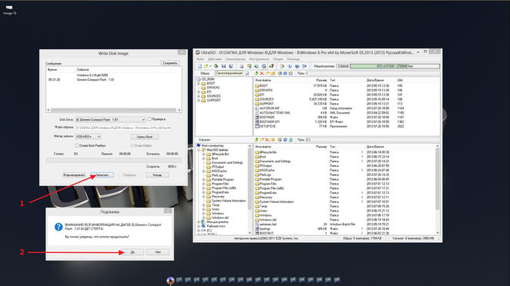Open the Помощь menu
Viewport: 510px width, 286px height.
point(293,59)
